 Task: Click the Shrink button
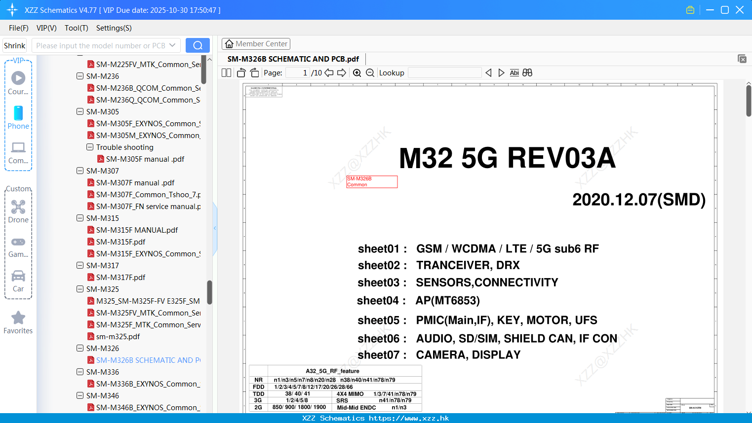[x=15, y=45]
